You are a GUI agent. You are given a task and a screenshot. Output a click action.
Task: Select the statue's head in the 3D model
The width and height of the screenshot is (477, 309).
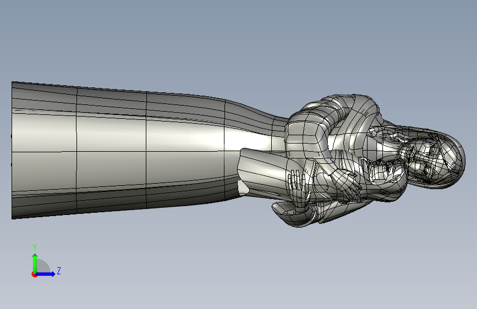[x=432, y=159]
